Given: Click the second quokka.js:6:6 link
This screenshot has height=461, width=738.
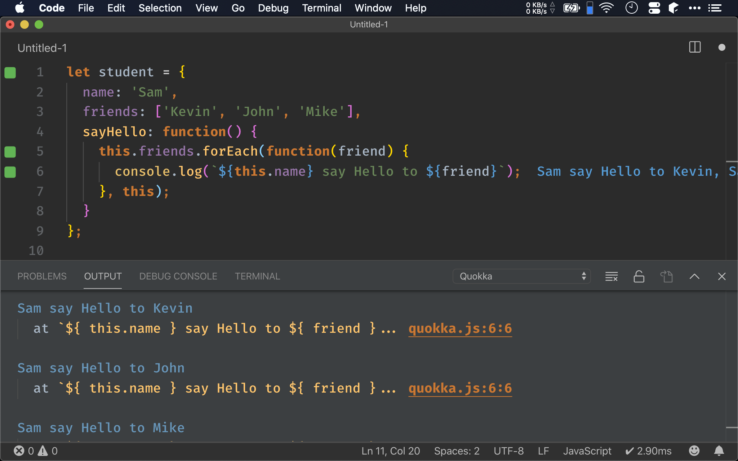Looking at the screenshot, I should pos(460,388).
